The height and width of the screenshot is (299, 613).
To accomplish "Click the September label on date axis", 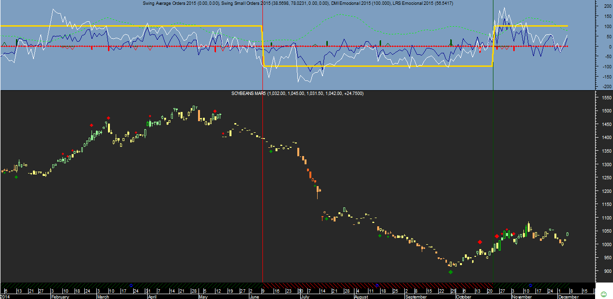I will click(x=415, y=297).
